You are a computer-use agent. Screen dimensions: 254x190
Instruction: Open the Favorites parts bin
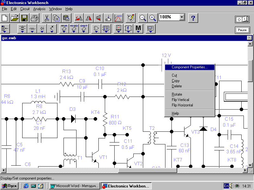point(5,29)
